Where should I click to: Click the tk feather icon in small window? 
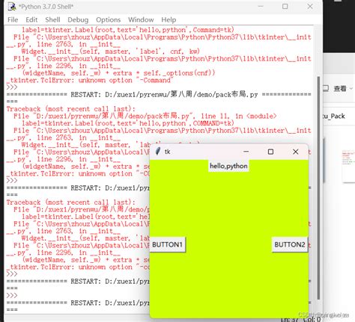click(157, 152)
